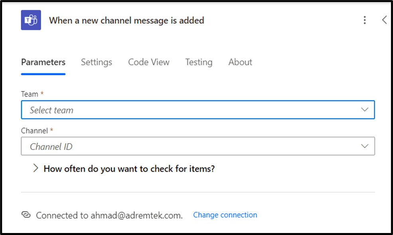
Task: Click the Team field label
Action: coord(30,94)
